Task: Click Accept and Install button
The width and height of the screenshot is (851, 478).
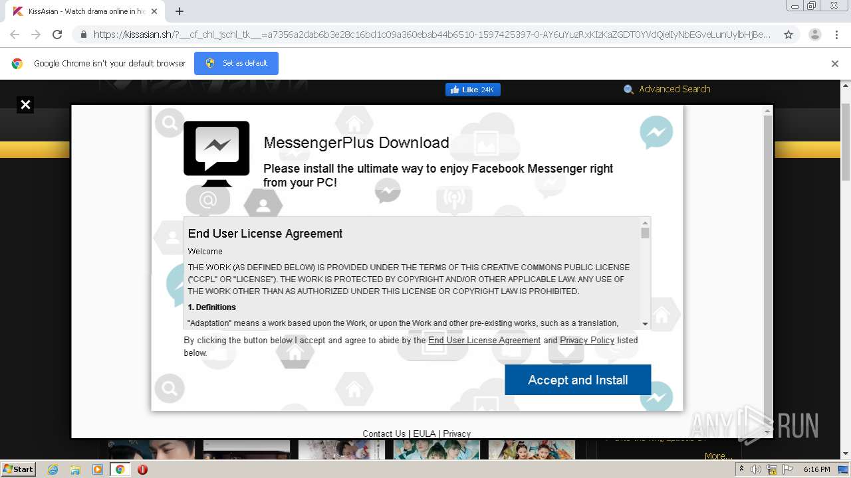Action: pyautogui.click(x=578, y=380)
